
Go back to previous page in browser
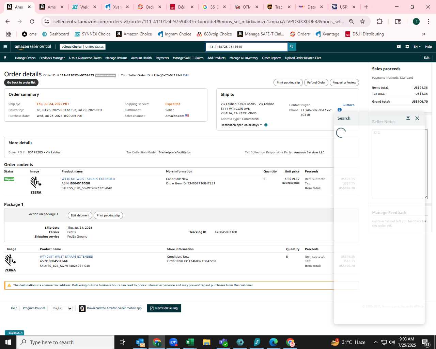[x=7, y=21]
